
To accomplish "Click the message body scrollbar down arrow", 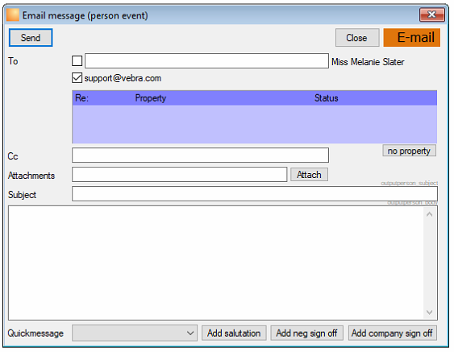I will (430, 312).
